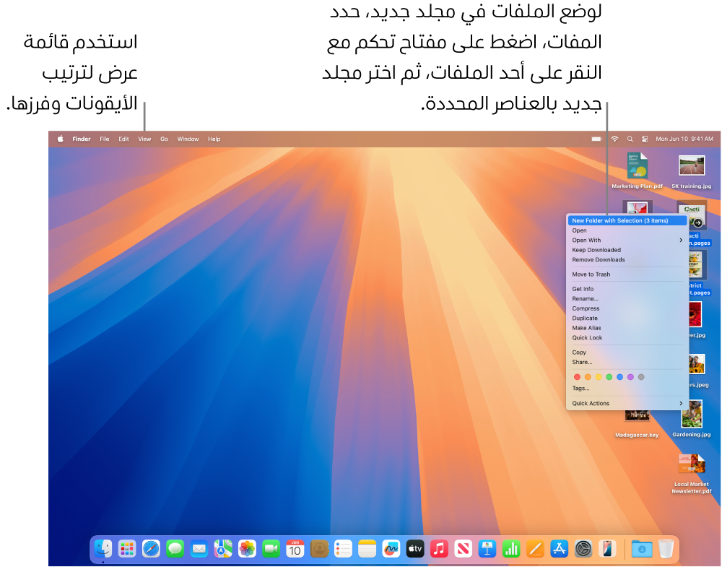This screenshot has width=722, height=567.
Task: Launch Safari from the Dock
Action: click(x=151, y=548)
